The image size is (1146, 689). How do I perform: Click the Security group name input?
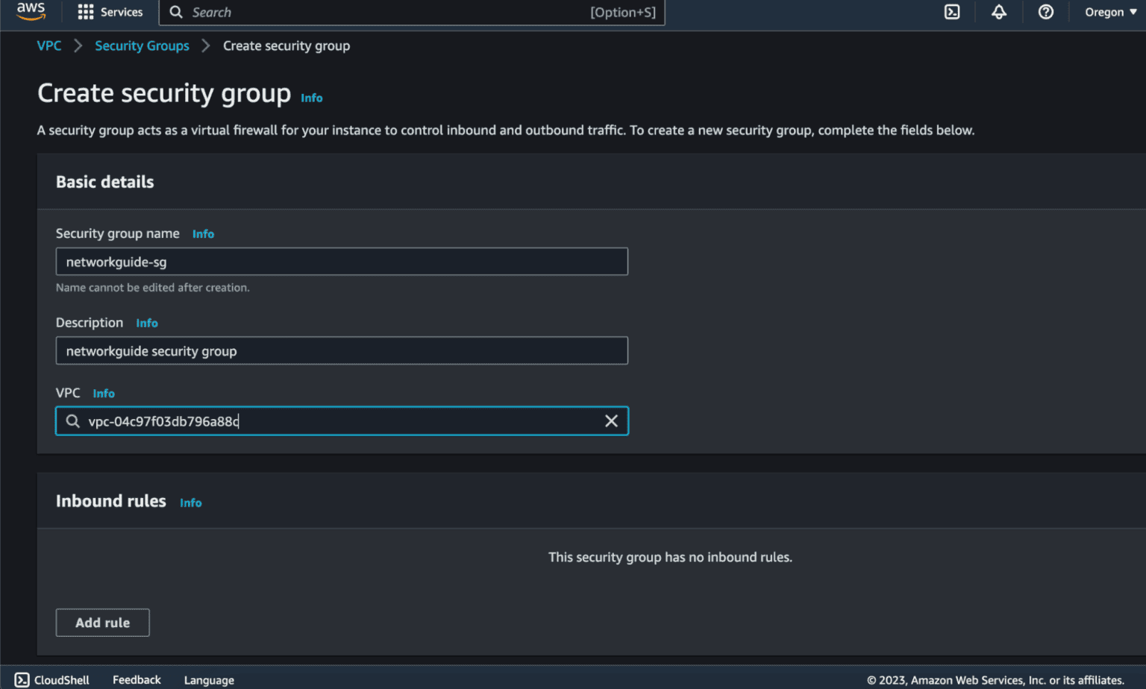[342, 261]
